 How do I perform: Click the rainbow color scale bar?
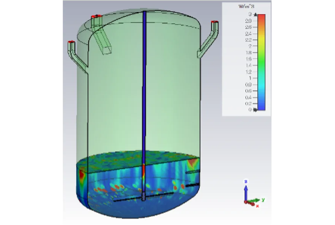coord(262,62)
